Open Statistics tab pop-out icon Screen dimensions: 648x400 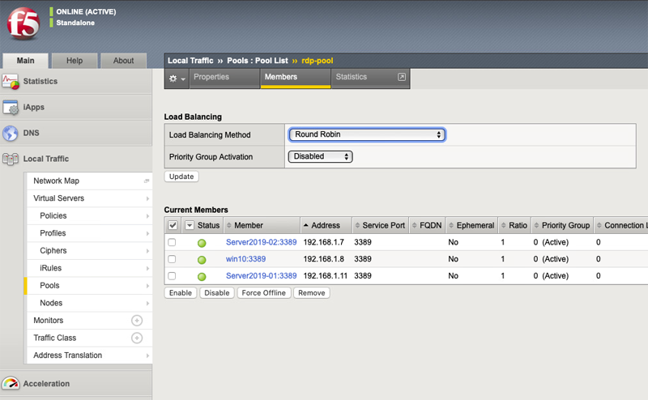pyautogui.click(x=401, y=77)
